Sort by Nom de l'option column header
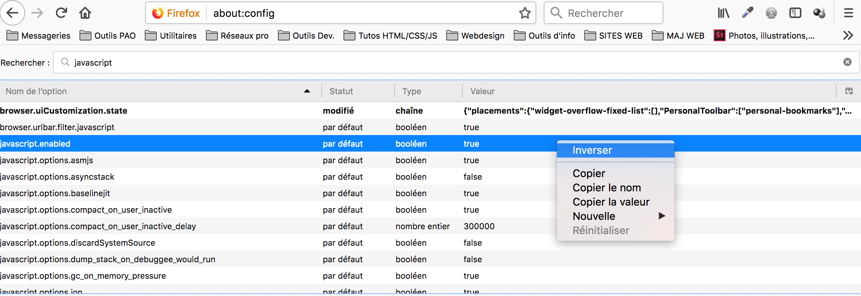Image resolution: width=861 pixels, height=296 pixels. pos(160,91)
